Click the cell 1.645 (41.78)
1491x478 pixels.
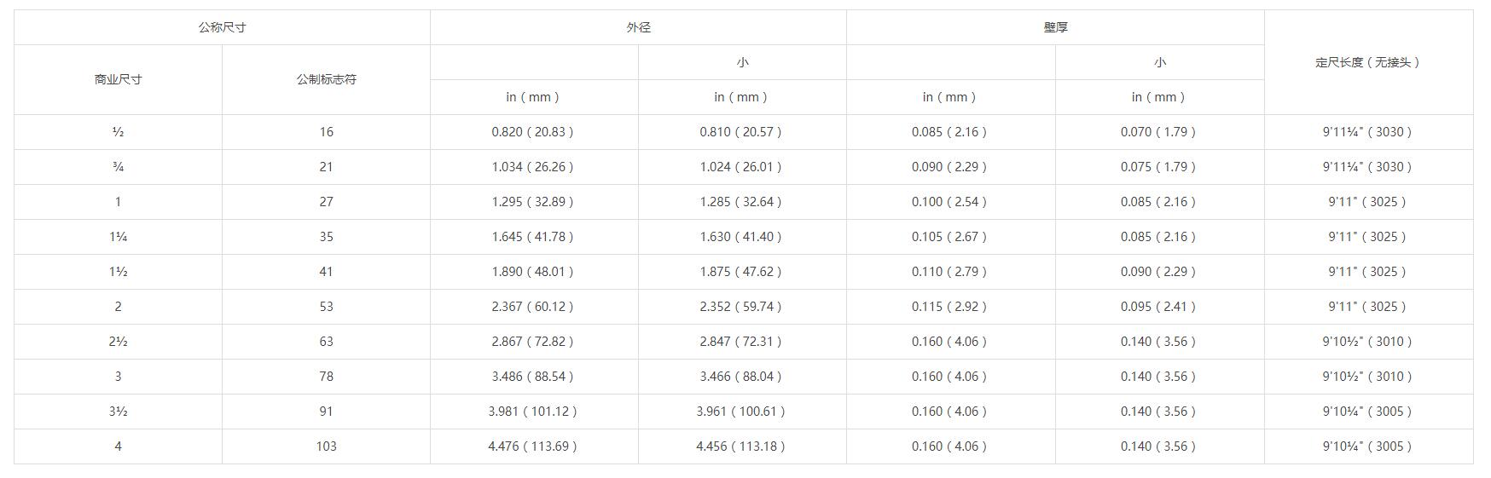pos(533,237)
